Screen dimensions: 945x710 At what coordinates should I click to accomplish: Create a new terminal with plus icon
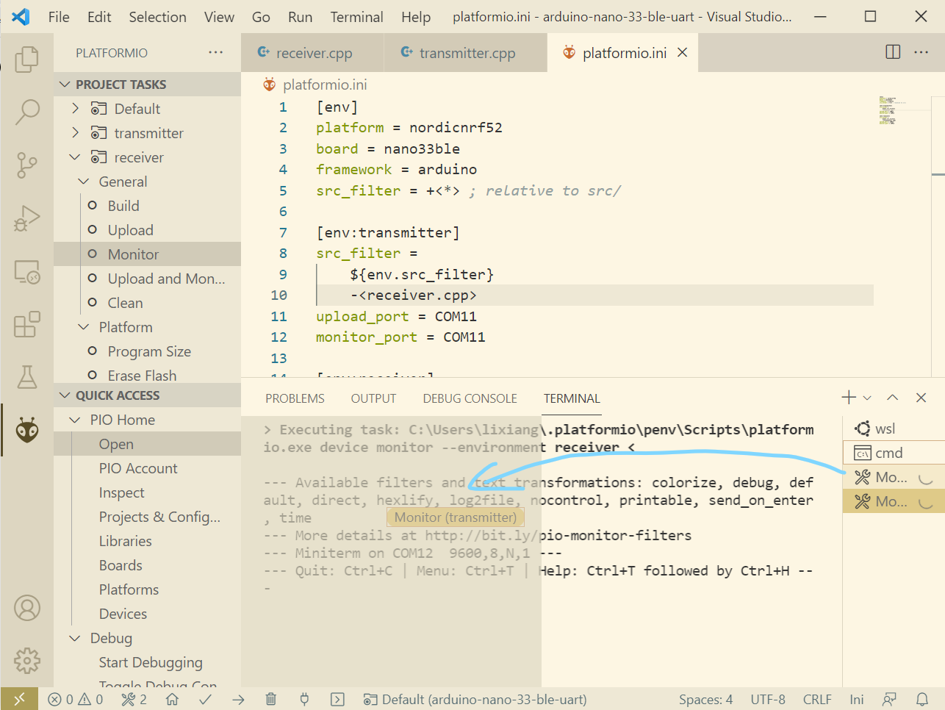(x=849, y=398)
